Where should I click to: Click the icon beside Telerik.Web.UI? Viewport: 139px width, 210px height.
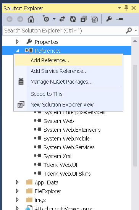[38, 165]
